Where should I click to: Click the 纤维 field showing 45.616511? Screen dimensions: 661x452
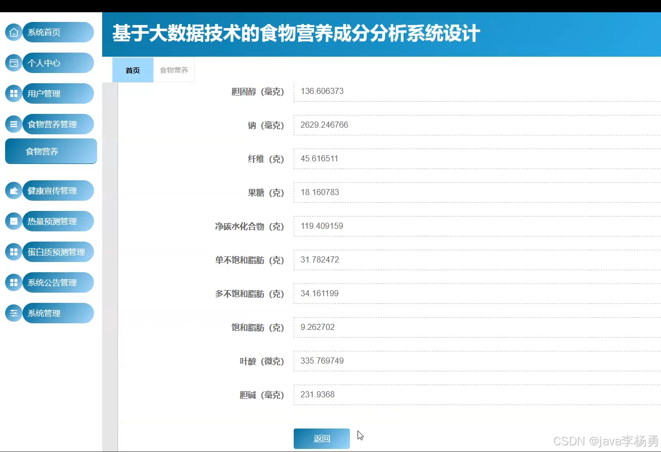pyautogui.click(x=477, y=159)
